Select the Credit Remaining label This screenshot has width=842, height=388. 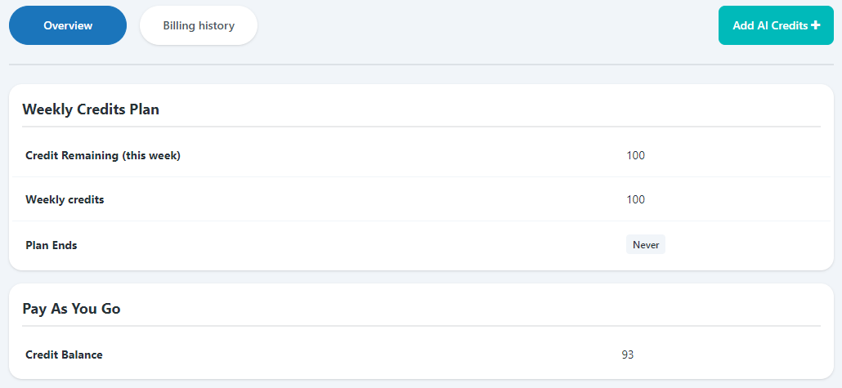tap(72, 156)
